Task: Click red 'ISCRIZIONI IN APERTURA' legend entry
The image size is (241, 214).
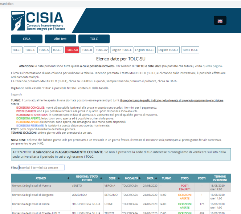Action: (32, 115)
